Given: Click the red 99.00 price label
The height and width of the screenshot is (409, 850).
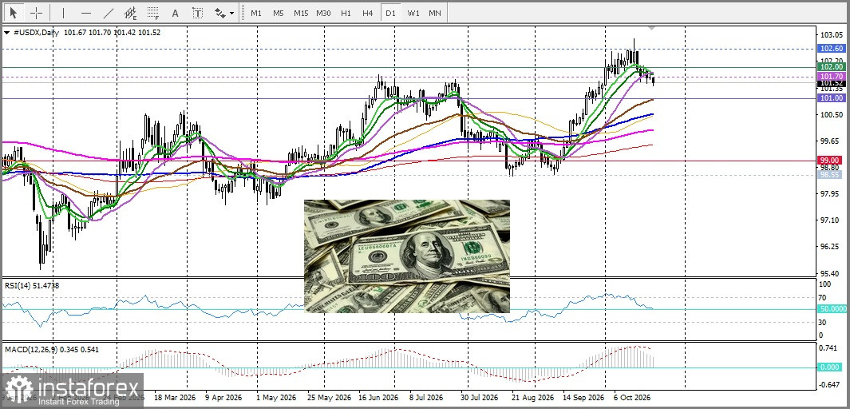Looking at the screenshot, I should [831, 161].
